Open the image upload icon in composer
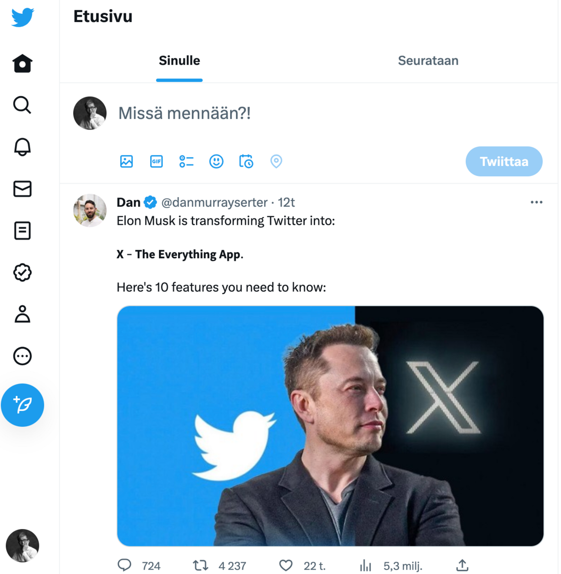This screenshot has height=574, width=561. click(126, 161)
